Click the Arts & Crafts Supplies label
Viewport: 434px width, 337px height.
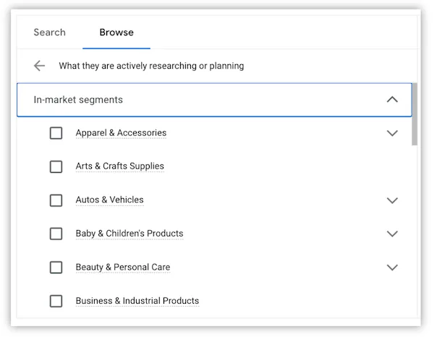click(x=120, y=166)
